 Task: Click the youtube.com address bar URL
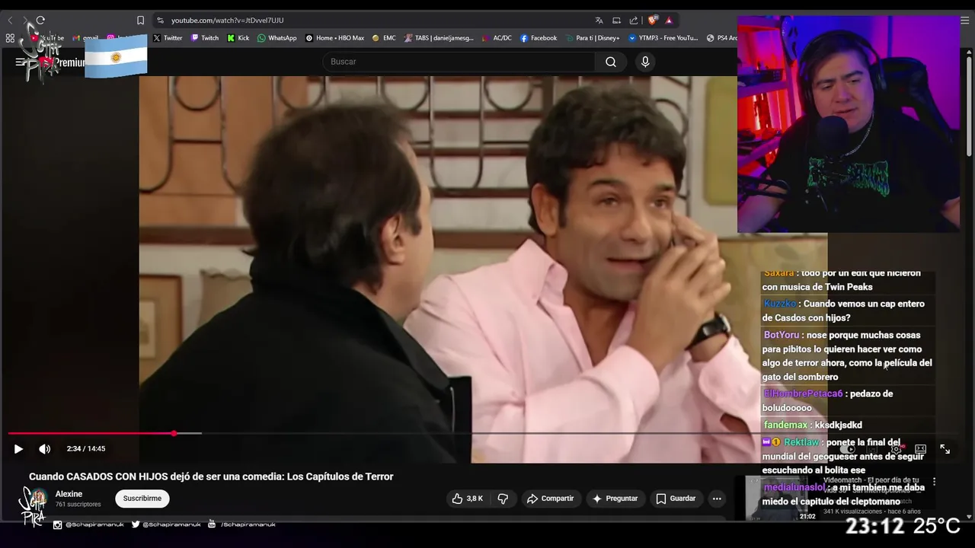227,21
